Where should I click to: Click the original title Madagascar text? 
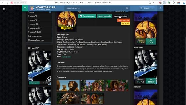78,47
